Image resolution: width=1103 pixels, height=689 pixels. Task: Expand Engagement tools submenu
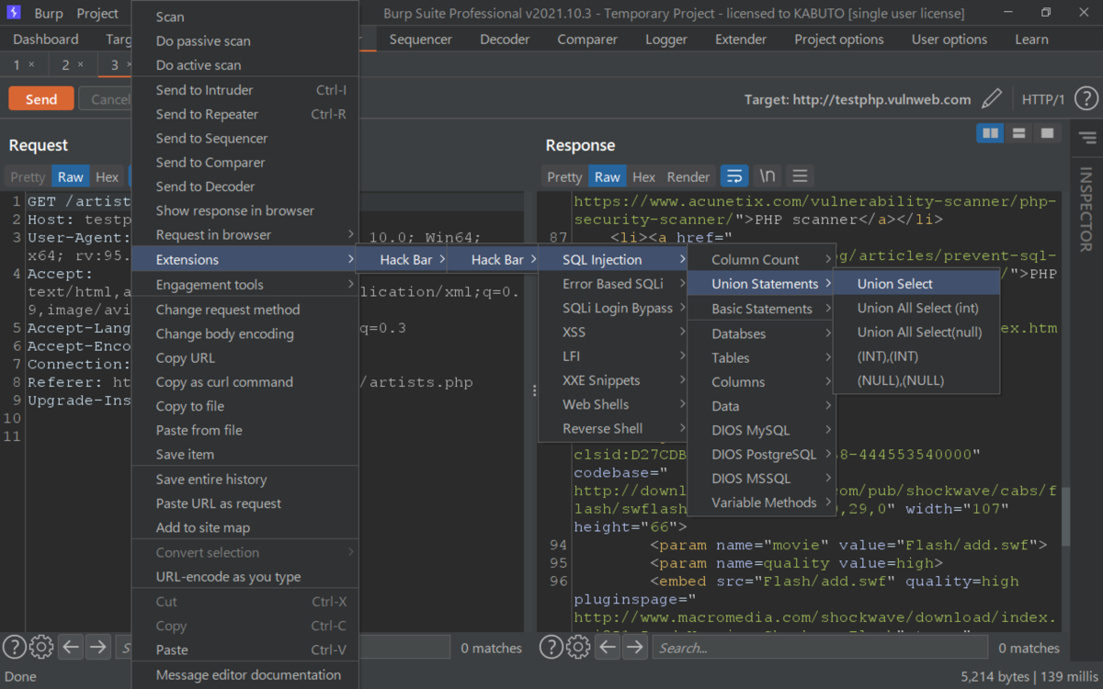click(244, 285)
